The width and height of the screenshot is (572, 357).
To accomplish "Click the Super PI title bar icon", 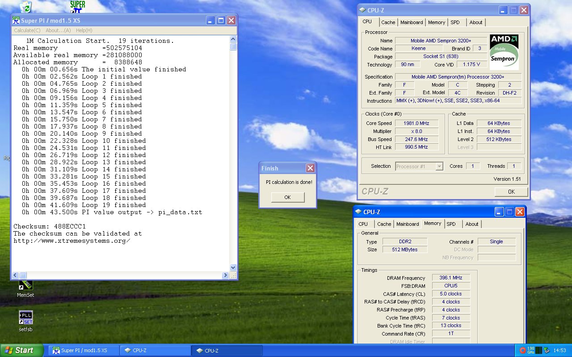I will tap(16, 20).
